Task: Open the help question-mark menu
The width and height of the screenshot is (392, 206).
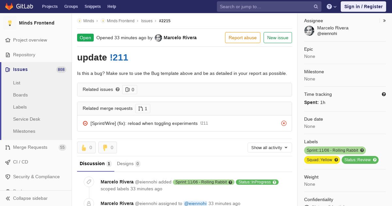Action: pos(332,7)
